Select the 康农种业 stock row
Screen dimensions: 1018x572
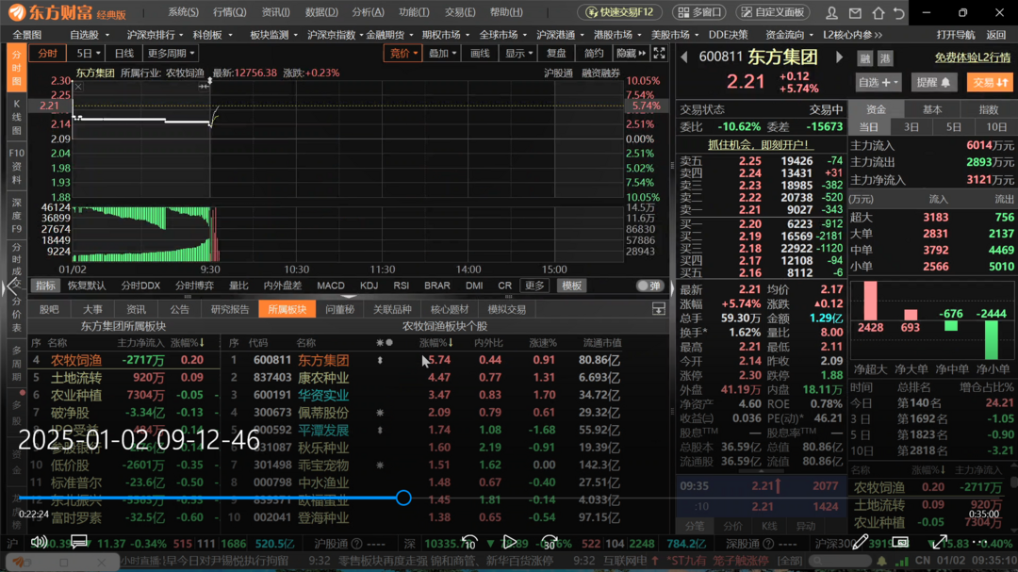tap(427, 377)
